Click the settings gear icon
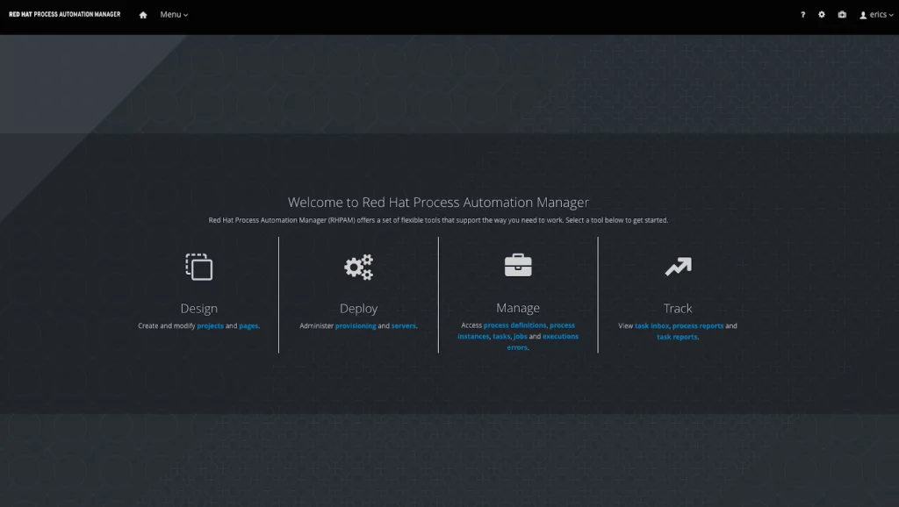899x507 pixels. pyautogui.click(x=821, y=14)
